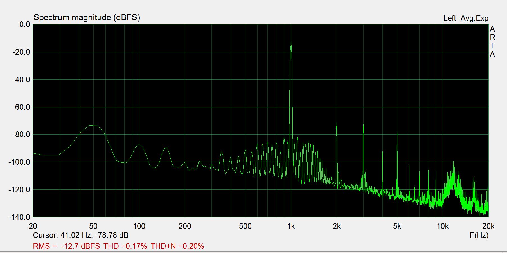Click the '500' frequency axis label
This screenshot has width=507, height=253.
coord(245,226)
